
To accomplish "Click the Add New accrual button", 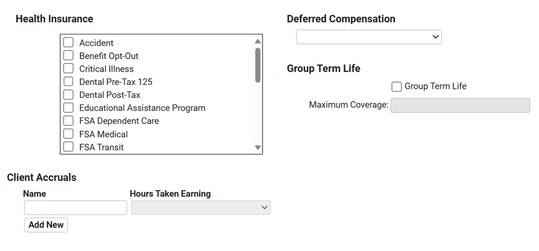I will [x=46, y=225].
